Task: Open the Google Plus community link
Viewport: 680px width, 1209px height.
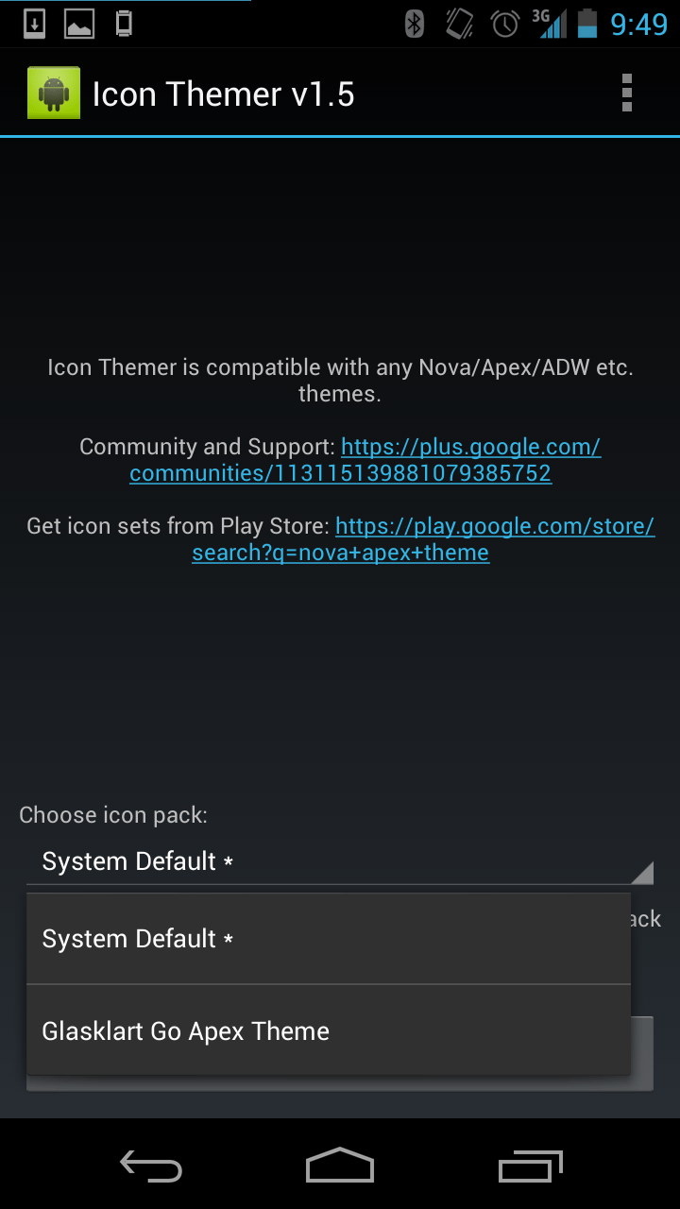Action: 365,460
